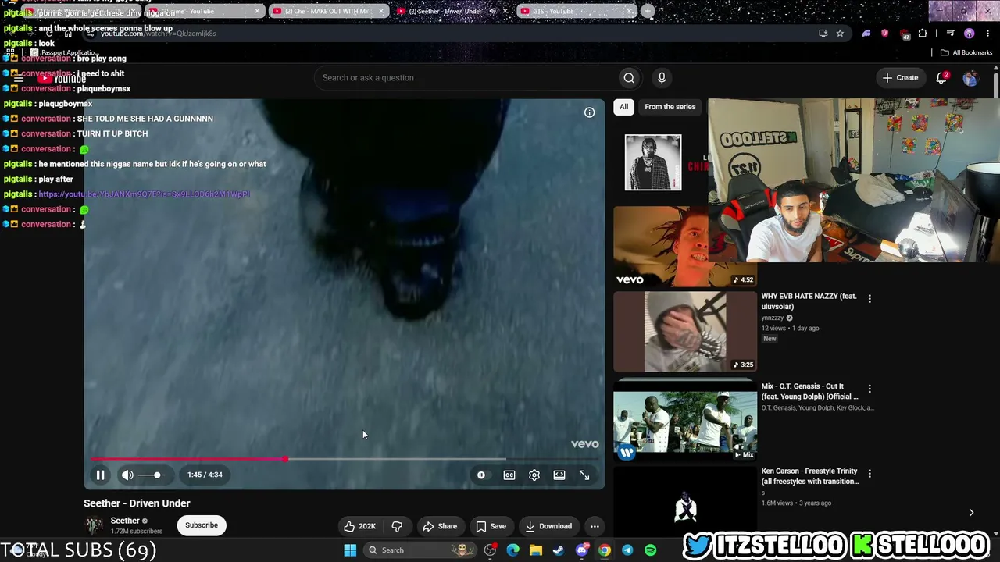Switch the player to theater mode
The image size is (1000, 562).
(559, 475)
